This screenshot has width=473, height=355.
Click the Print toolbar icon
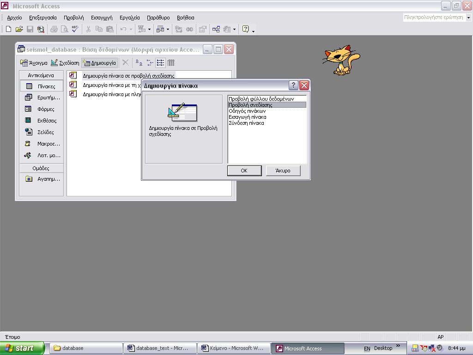coord(54,29)
